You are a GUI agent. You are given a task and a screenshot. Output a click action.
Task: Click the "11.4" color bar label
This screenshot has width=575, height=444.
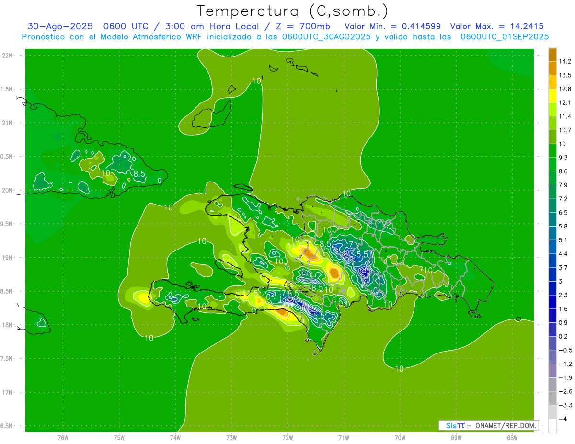[x=564, y=116]
